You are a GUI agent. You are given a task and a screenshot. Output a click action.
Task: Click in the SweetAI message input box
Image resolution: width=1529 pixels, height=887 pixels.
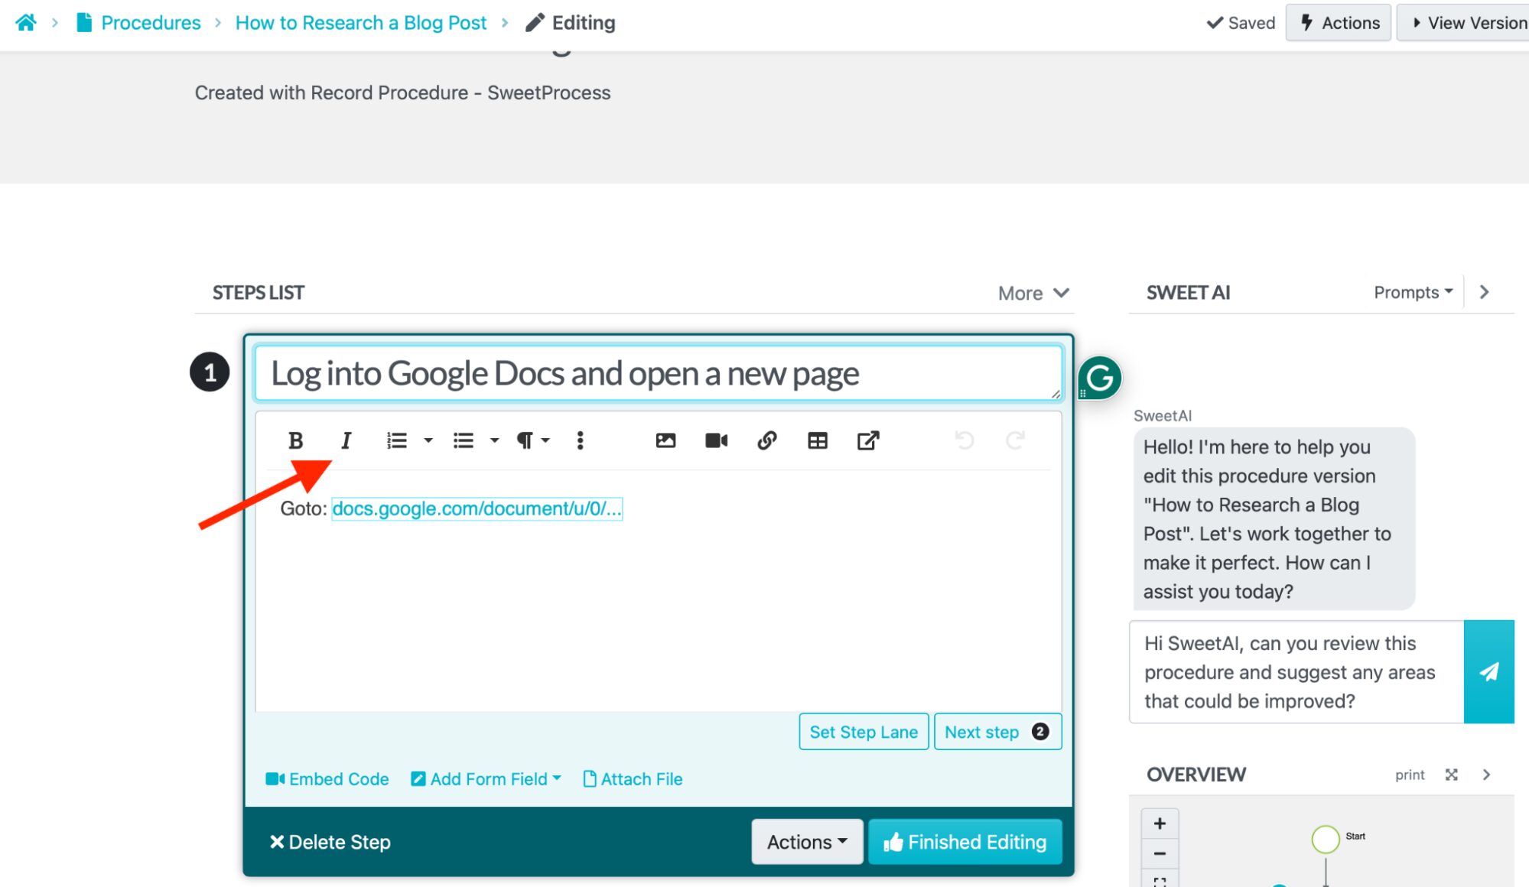[1296, 672]
